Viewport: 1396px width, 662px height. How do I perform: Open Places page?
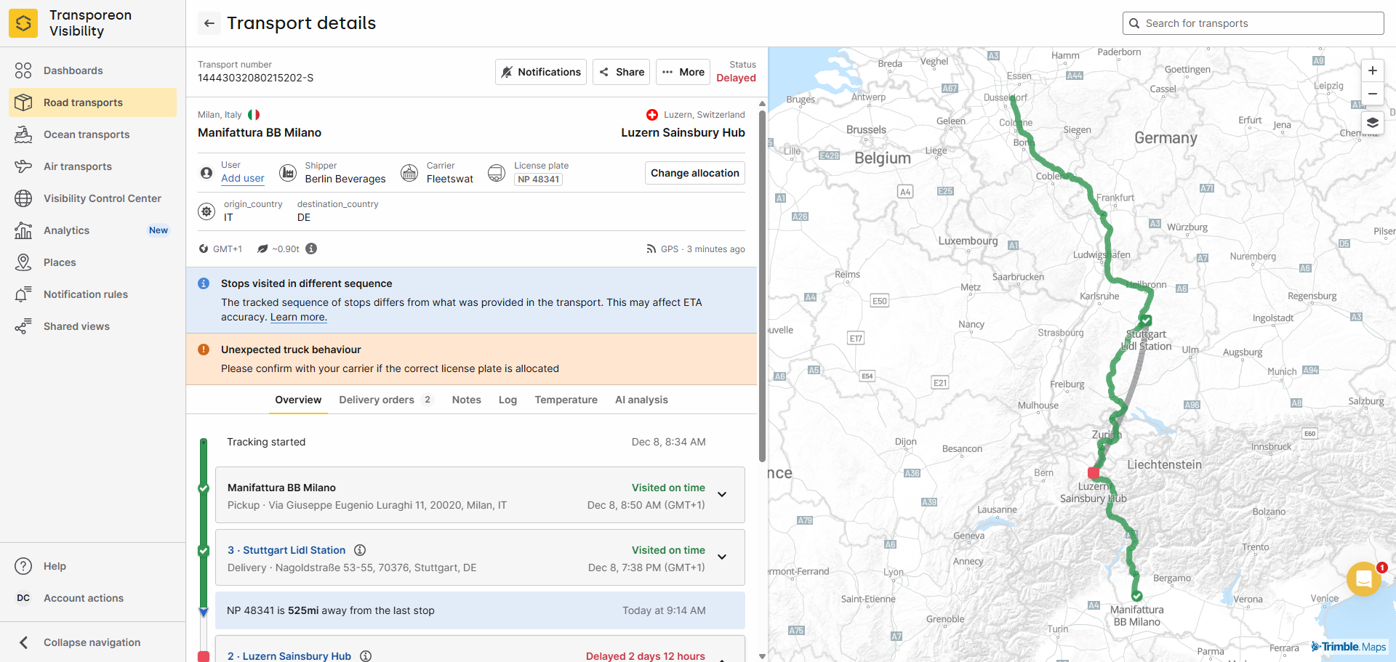tap(92, 262)
